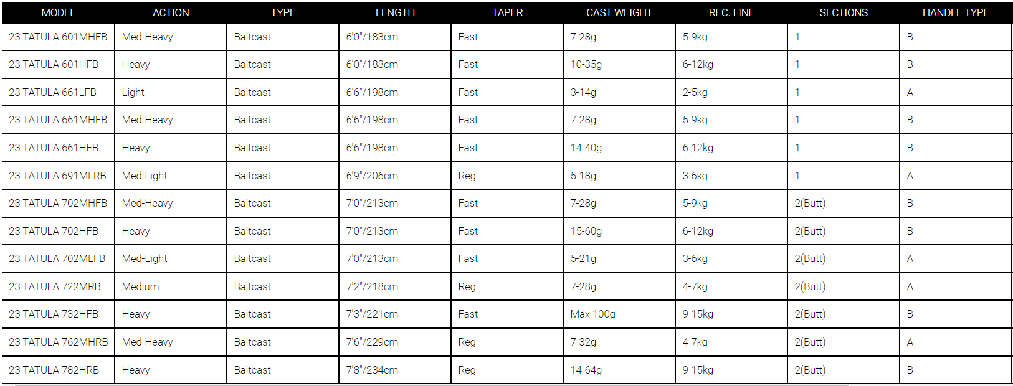Screen dimensions: 1013x386
Task: Select the 23 TATULA 732HFB model cell
Action: coord(59,314)
